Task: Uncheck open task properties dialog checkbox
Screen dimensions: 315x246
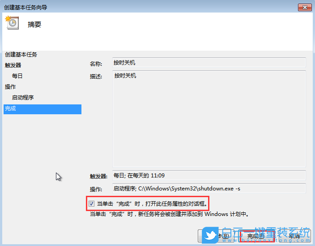Action: [91, 203]
